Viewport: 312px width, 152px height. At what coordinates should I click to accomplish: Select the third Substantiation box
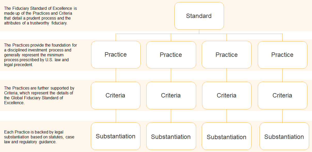[227, 136]
